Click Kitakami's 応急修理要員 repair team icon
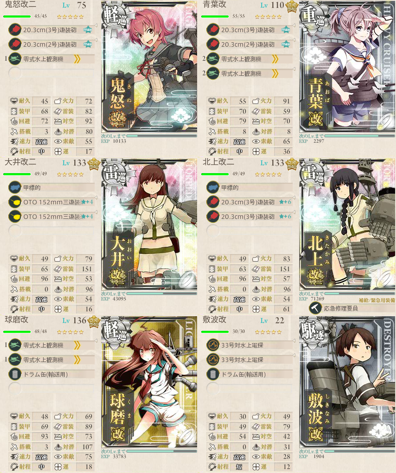The height and width of the screenshot is (473, 396). click(x=315, y=308)
